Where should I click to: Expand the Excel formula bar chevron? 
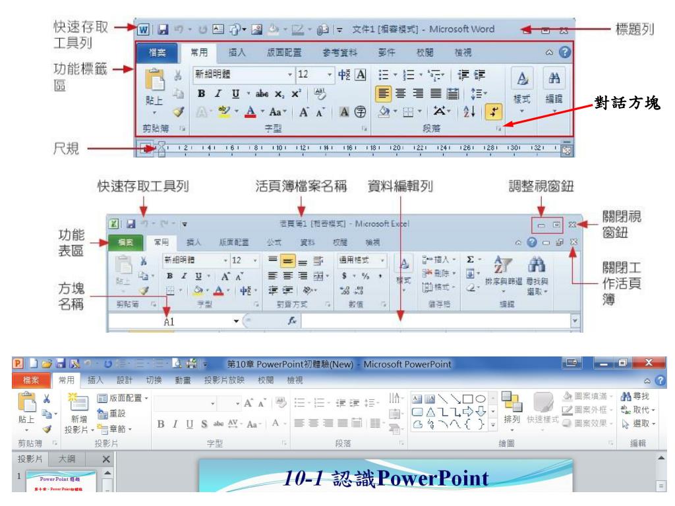click(575, 321)
